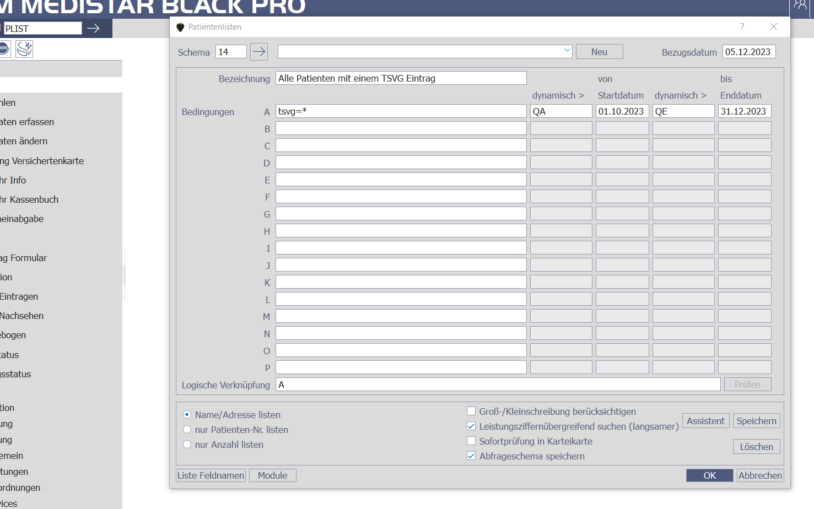814x509 pixels.
Task: Click into the condition B input field
Action: pos(401,128)
